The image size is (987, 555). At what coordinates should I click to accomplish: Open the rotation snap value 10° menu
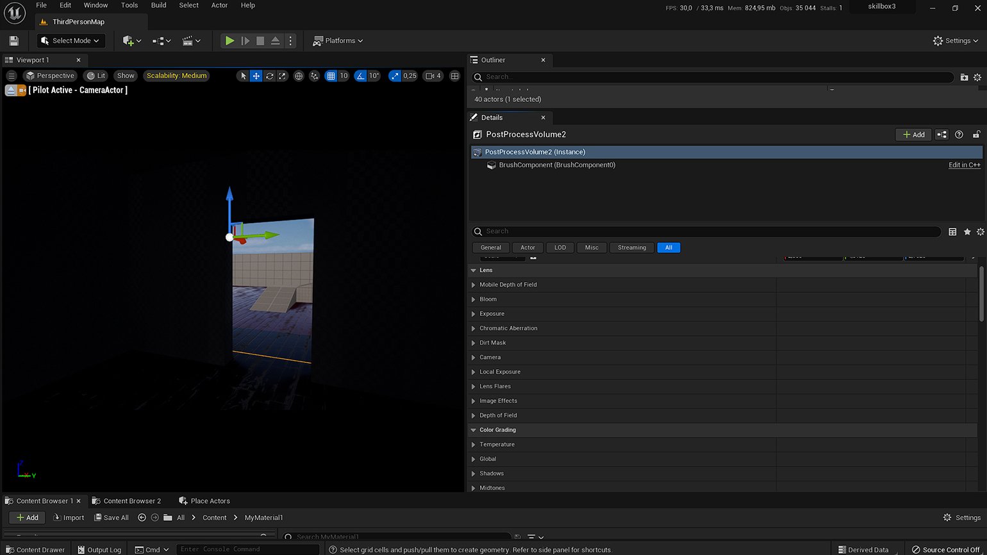pyautogui.click(x=374, y=76)
